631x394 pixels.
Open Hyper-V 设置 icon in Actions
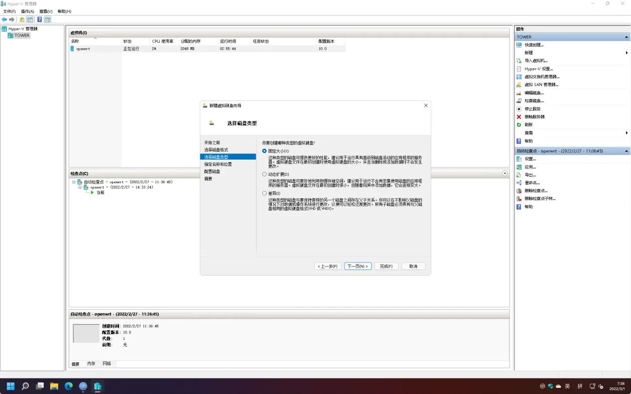pos(519,69)
